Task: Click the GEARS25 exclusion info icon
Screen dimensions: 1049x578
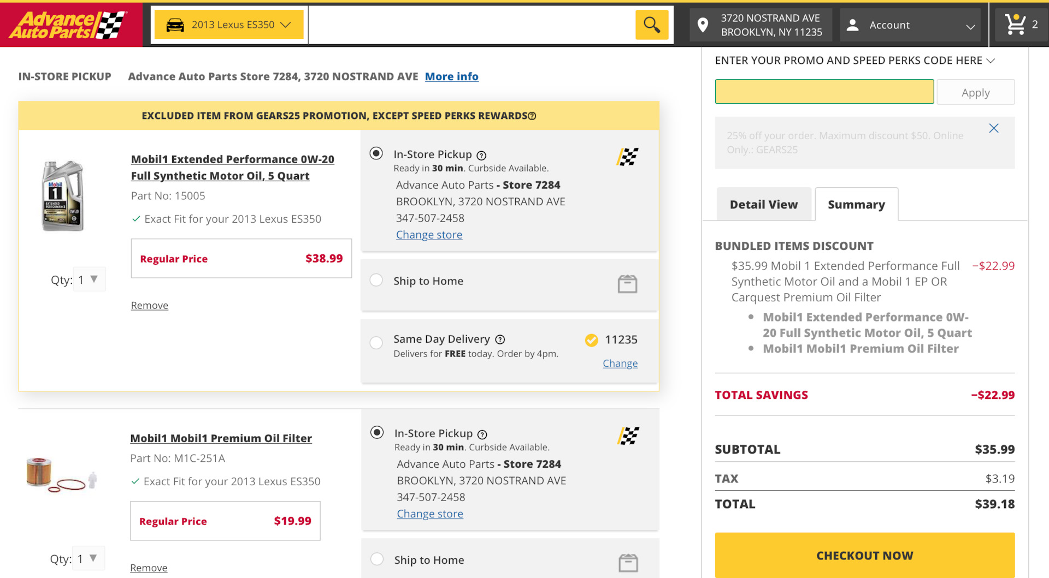Action: [532, 116]
